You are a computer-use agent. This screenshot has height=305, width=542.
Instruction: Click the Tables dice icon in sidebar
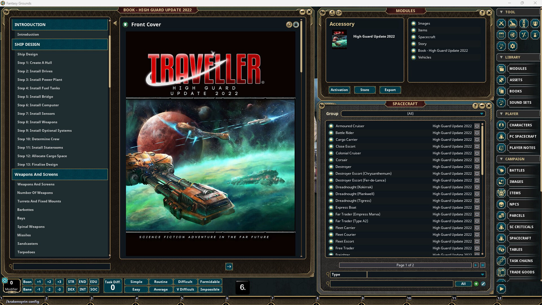[501, 249]
